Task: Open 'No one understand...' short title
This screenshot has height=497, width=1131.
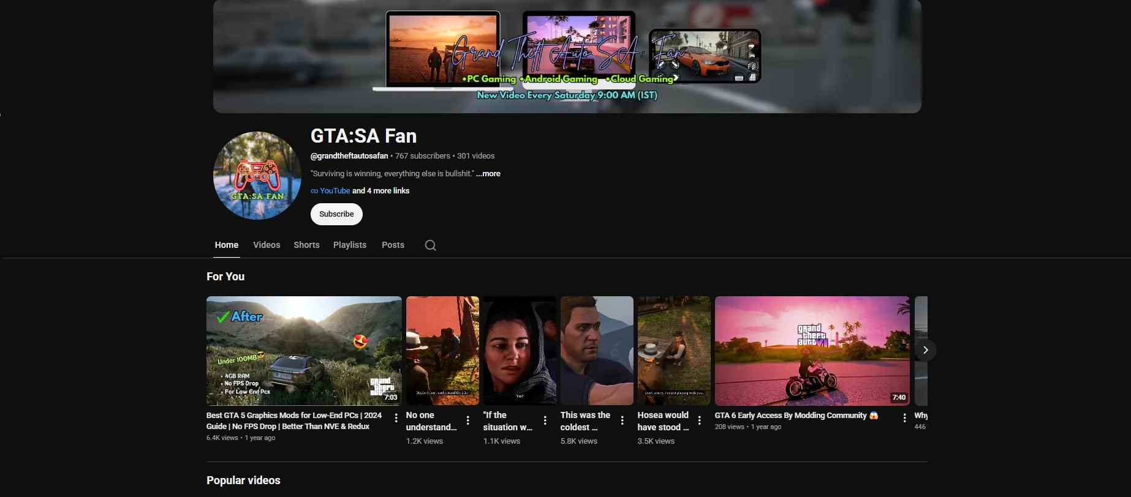Action: point(431,421)
